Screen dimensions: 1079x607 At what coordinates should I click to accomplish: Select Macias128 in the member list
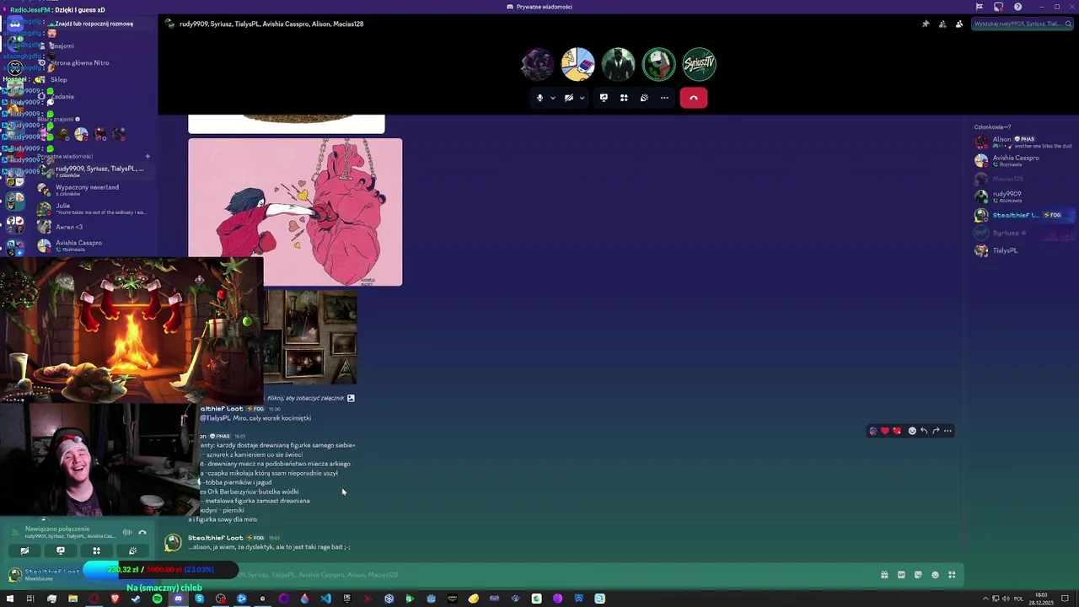click(x=1022, y=179)
